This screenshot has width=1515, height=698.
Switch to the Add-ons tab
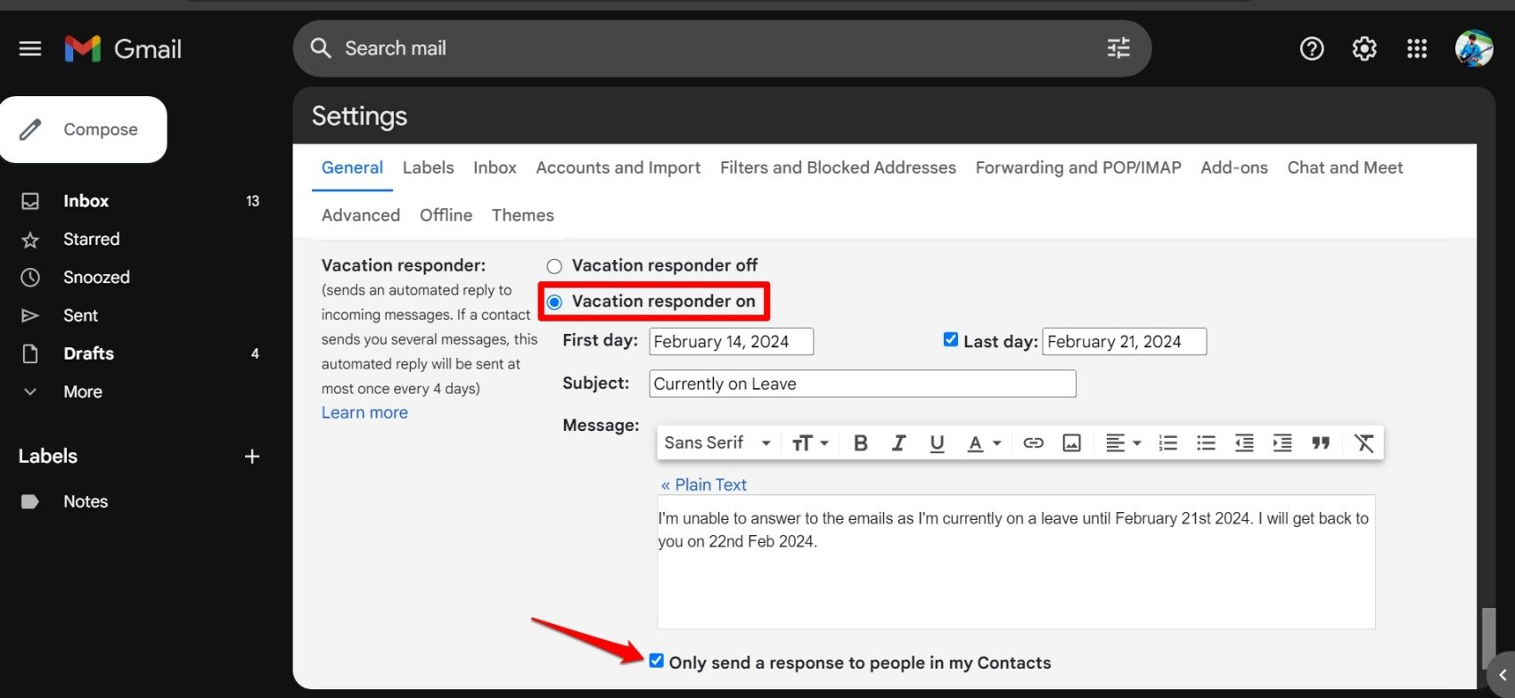tap(1234, 168)
